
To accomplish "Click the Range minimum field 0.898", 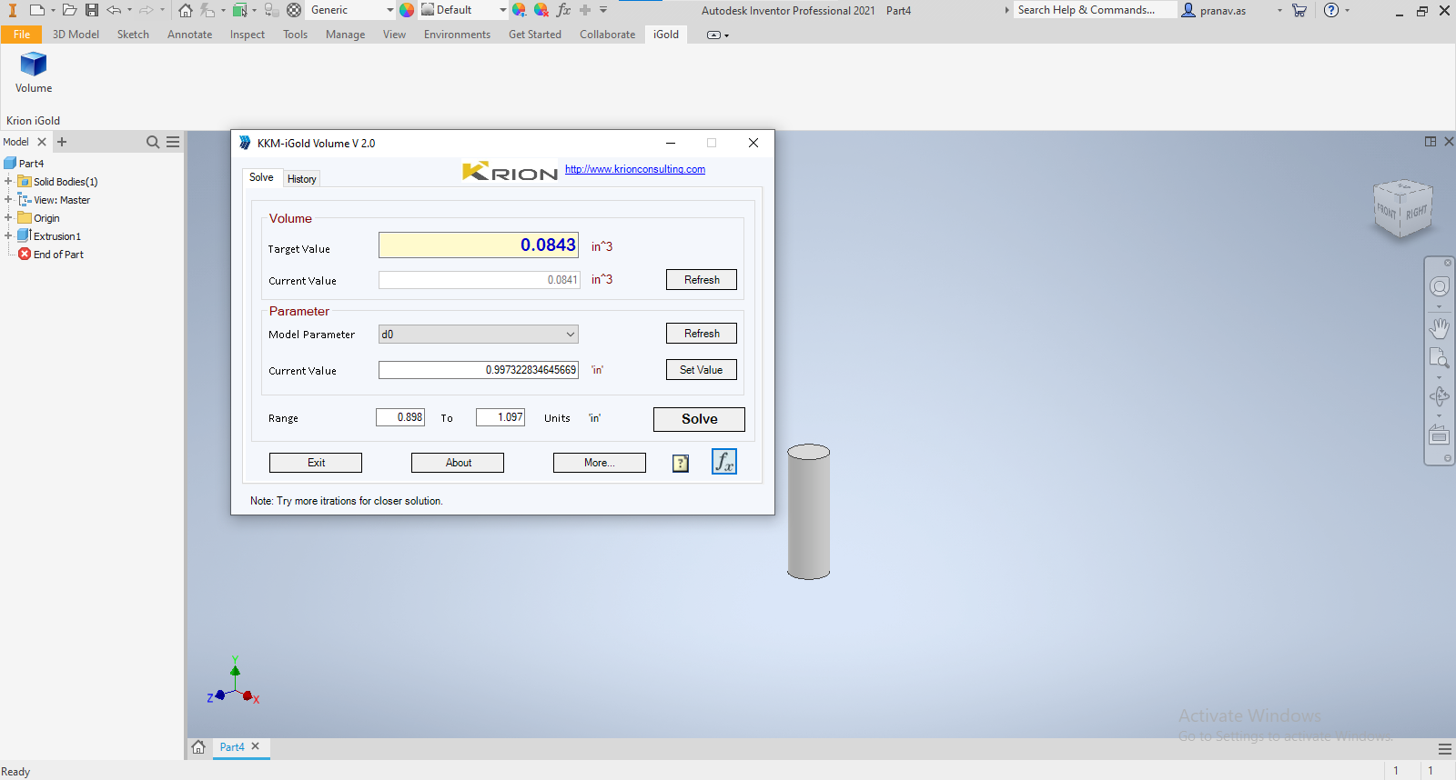I will pos(400,417).
